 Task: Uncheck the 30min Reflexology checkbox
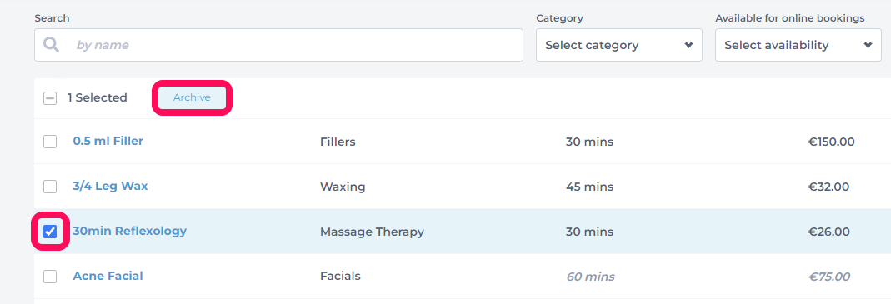(x=50, y=232)
